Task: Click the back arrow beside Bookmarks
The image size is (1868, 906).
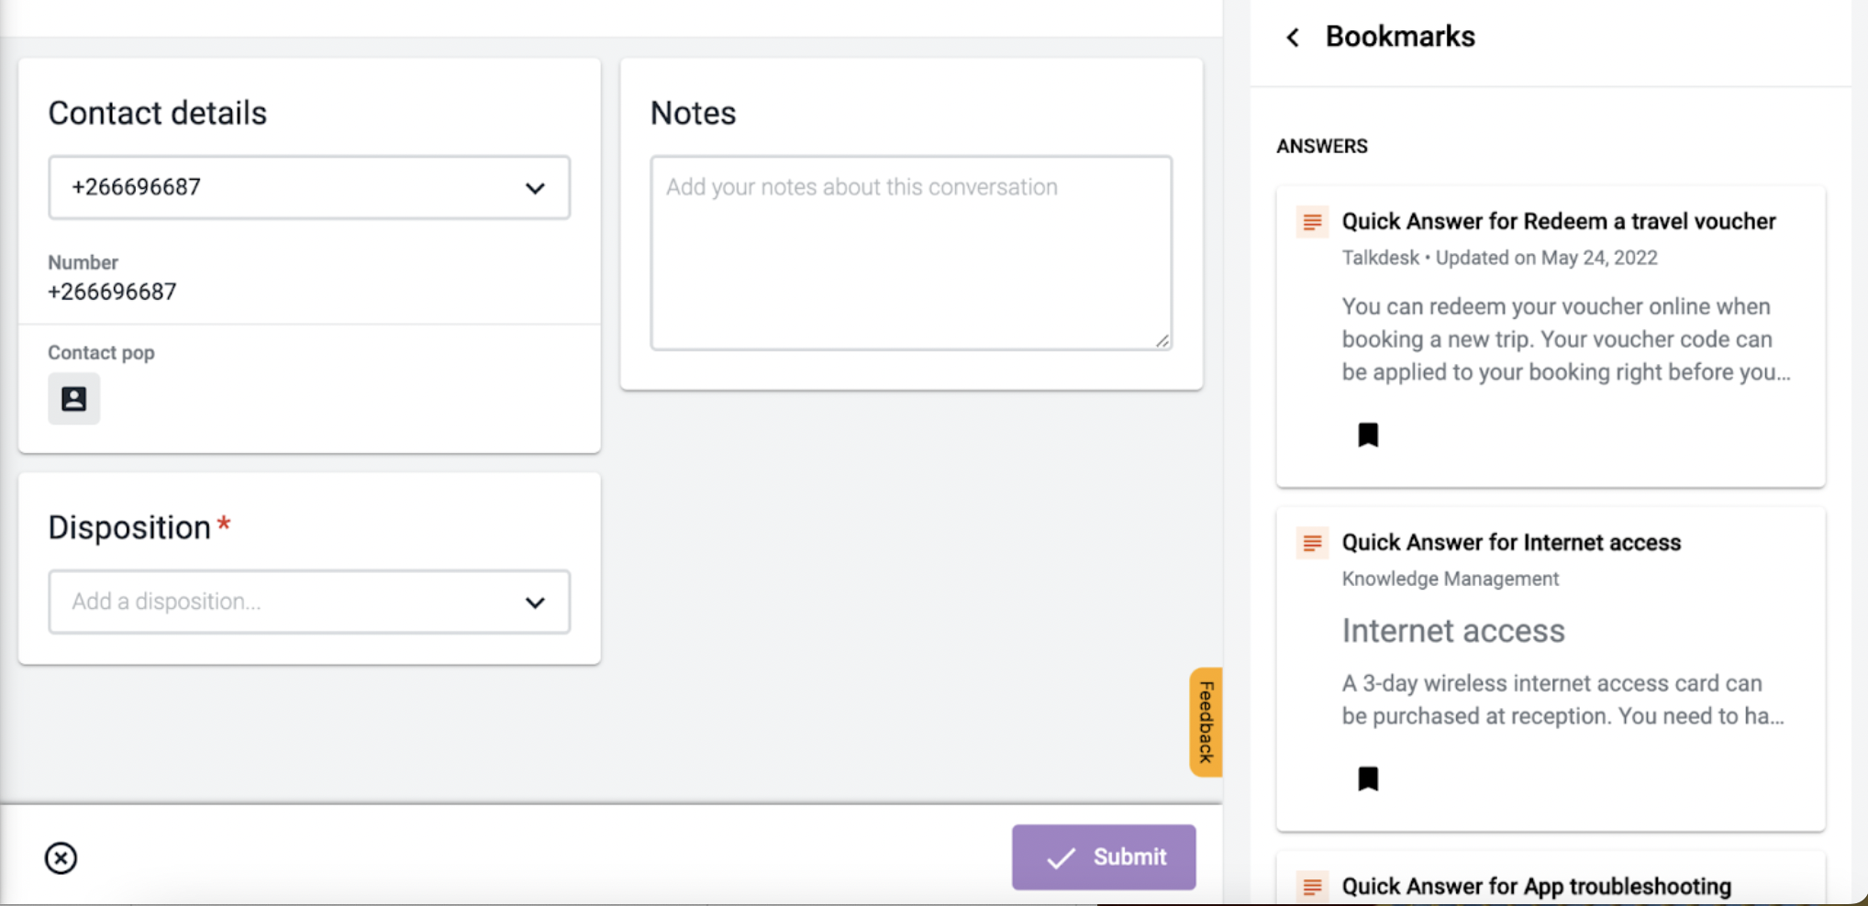Action: point(1292,37)
